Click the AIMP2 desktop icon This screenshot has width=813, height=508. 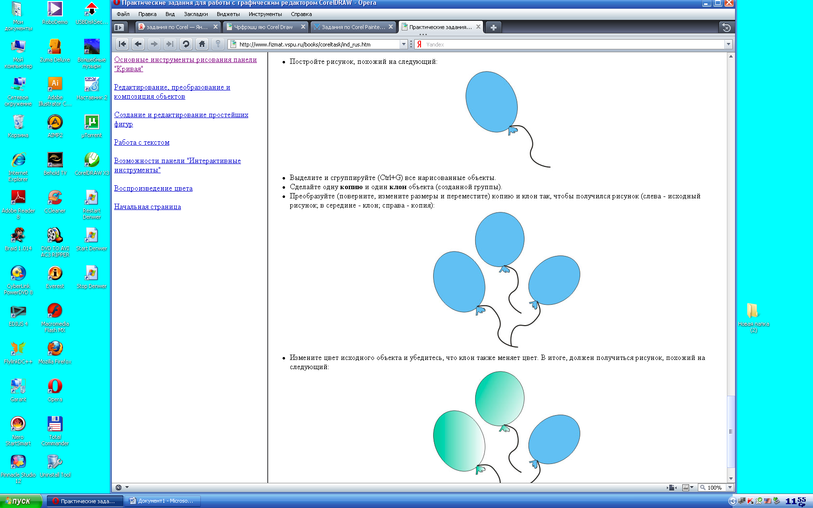(x=55, y=126)
